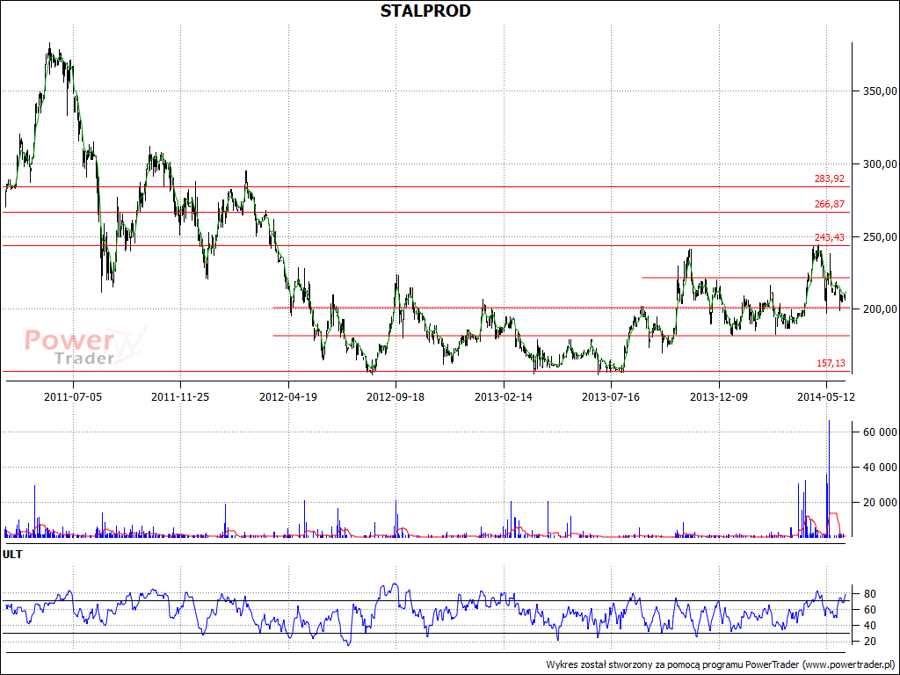Click the 40 oscillator axis label
The width and height of the screenshot is (900, 675).
[869, 626]
